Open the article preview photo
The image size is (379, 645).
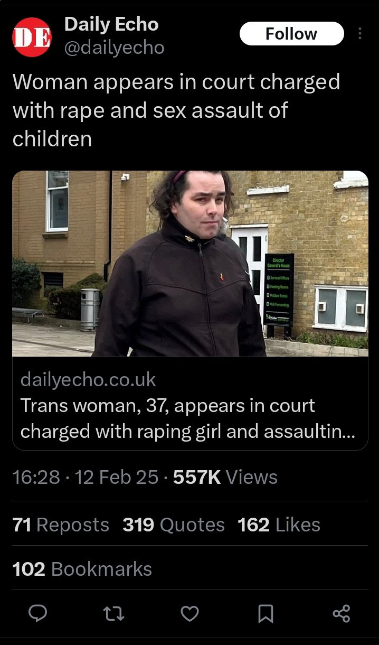pos(190,264)
